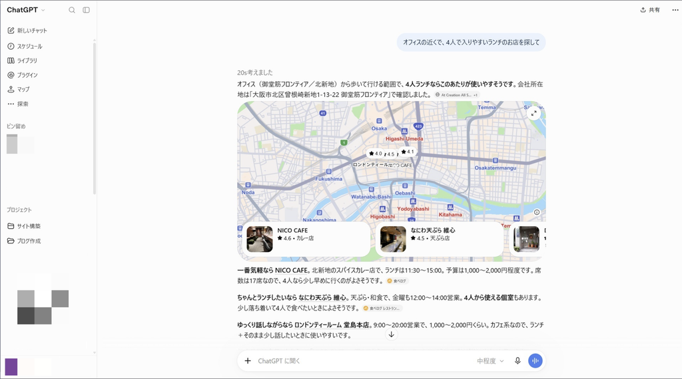
Task: Click the 20s考えました thinking summary
Action: 255,72
